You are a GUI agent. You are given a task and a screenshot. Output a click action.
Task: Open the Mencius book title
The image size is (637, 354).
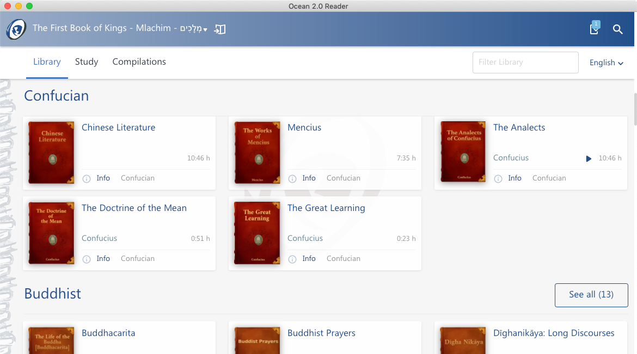[x=304, y=127]
